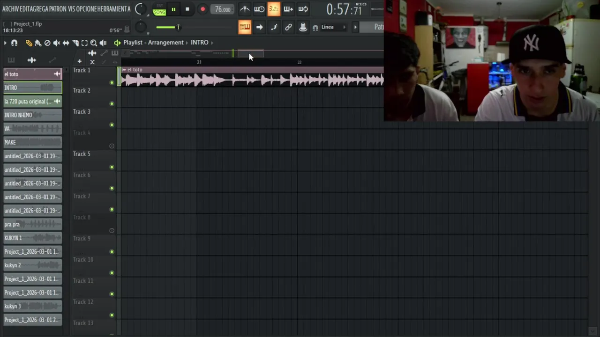Toggle multilink to controllers chain icon
Image resolution: width=600 pixels, height=337 pixels.
point(288,27)
